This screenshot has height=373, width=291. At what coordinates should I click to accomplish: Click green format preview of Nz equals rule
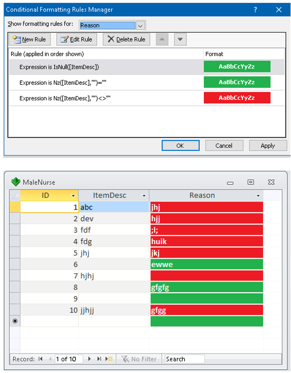237,82
